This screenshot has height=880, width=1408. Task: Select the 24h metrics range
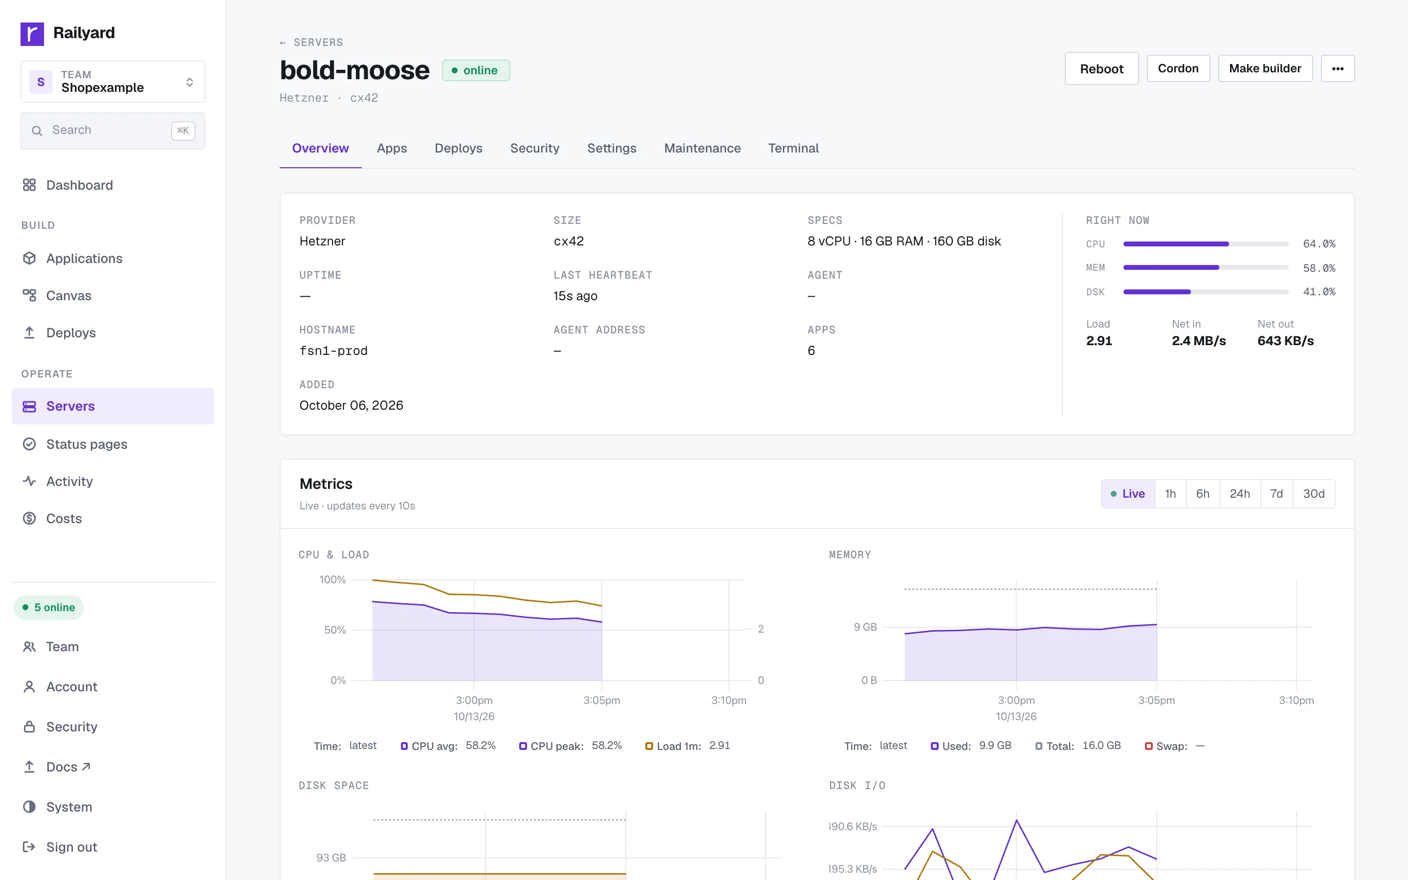click(x=1239, y=494)
